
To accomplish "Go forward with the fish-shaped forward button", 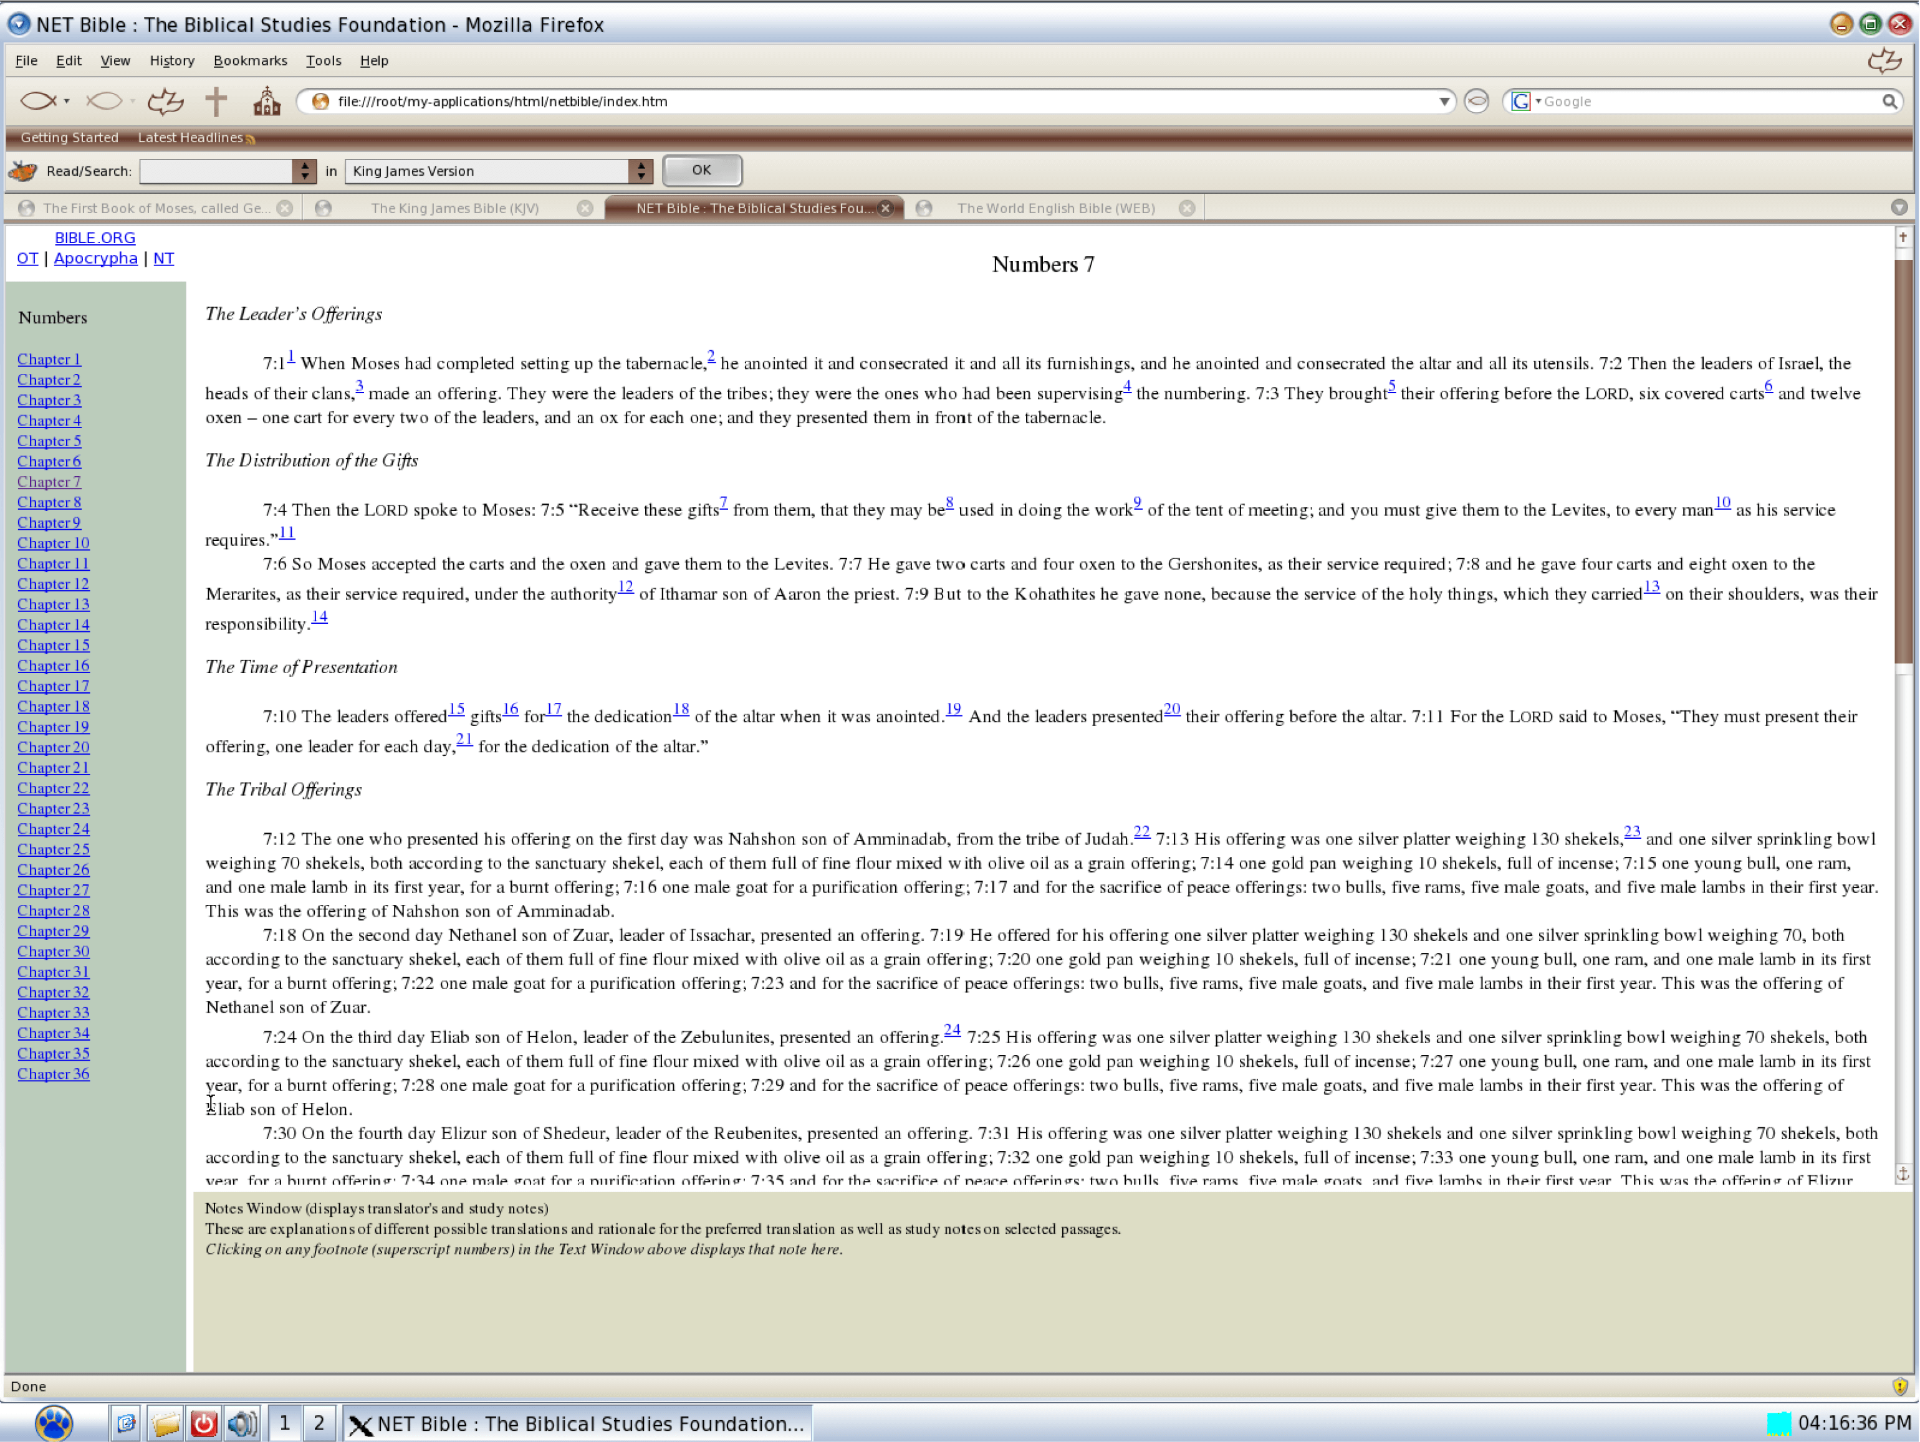I will pyautogui.click(x=104, y=102).
